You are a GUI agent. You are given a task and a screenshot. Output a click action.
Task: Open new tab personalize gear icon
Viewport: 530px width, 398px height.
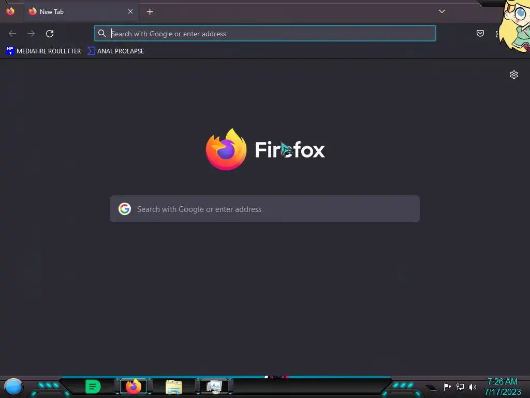coord(514,75)
